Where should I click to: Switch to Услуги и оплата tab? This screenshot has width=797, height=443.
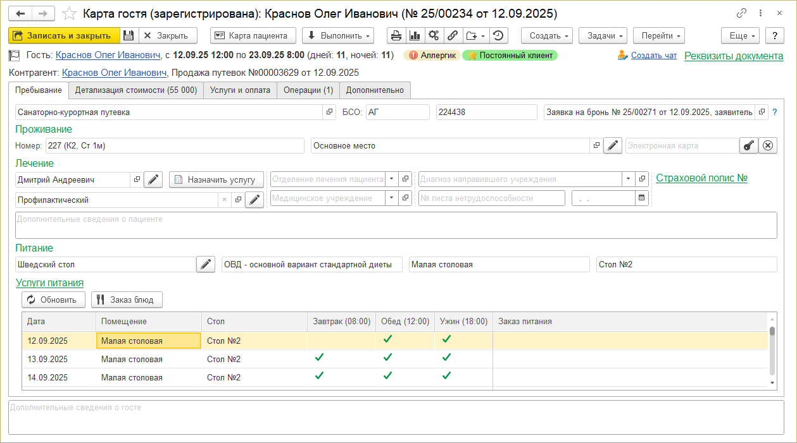click(x=240, y=90)
